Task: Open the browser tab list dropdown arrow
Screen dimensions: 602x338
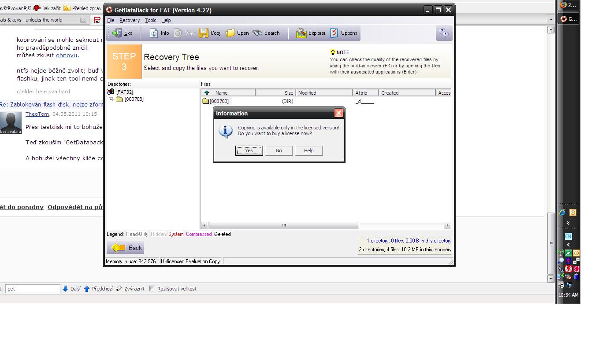Action: 551,20
